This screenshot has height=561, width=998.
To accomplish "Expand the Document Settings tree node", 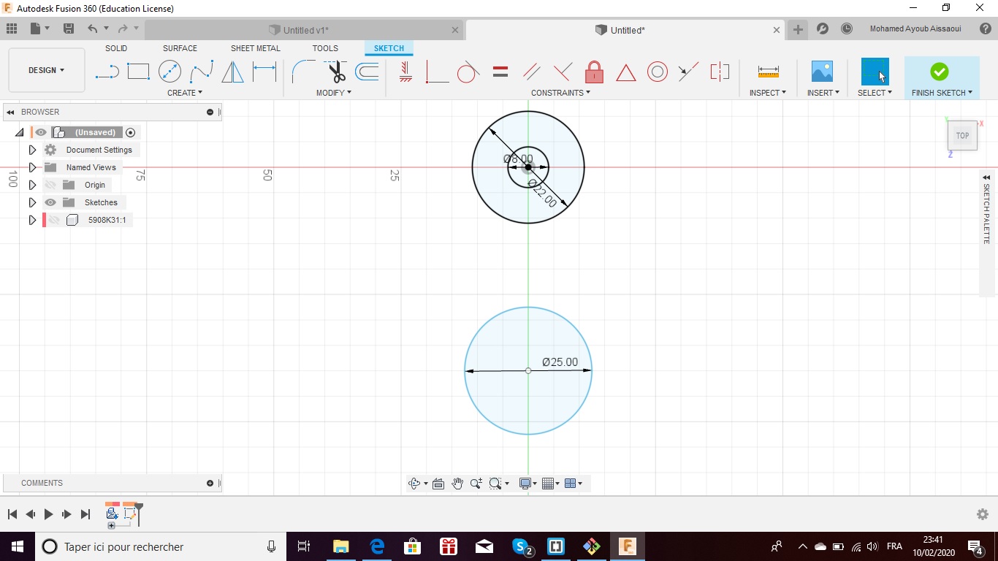I will pyautogui.click(x=32, y=150).
